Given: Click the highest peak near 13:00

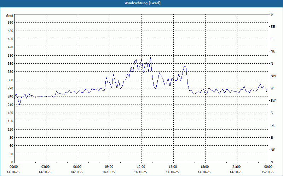Looking at the screenshot, I should pos(151,57).
